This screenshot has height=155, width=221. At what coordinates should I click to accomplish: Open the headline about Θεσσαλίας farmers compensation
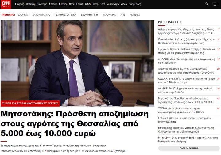[x=75, y=124]
